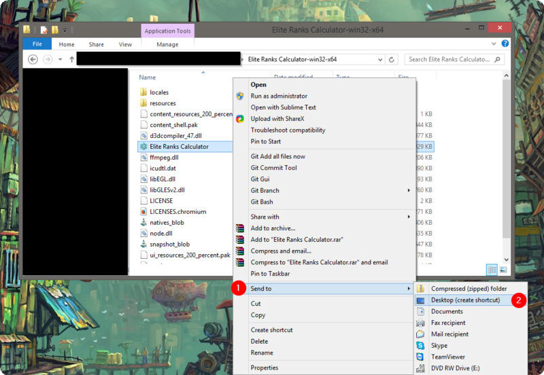Choose Rename in the context menu
Image resolution: width=544 pixels, height=375 pixels.
pyautogui.click(x=324, y=353)
